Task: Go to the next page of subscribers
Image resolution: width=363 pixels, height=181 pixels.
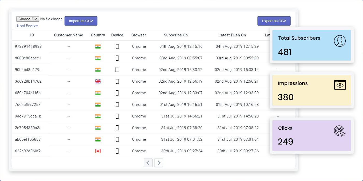Action: point(159,163)
